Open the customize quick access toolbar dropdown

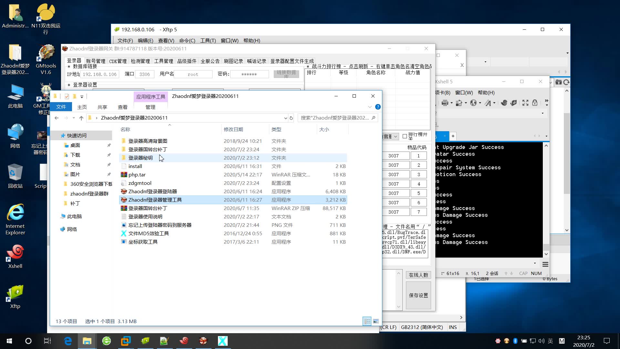tap(82, 96)
